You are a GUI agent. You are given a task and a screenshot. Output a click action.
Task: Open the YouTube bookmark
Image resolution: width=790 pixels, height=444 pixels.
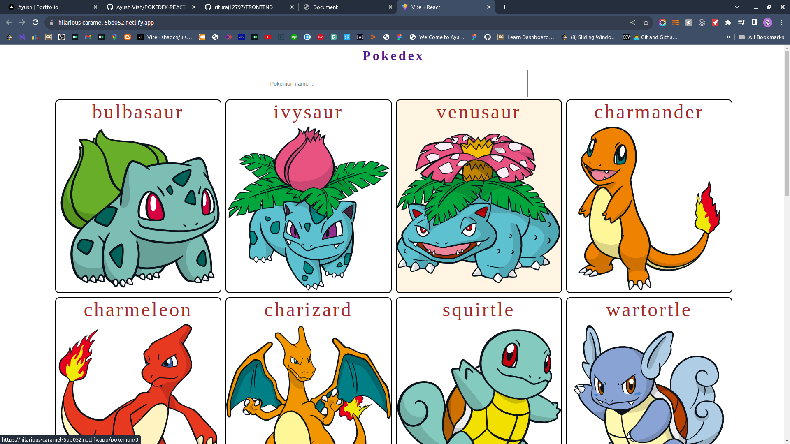[x=268, y=37]
